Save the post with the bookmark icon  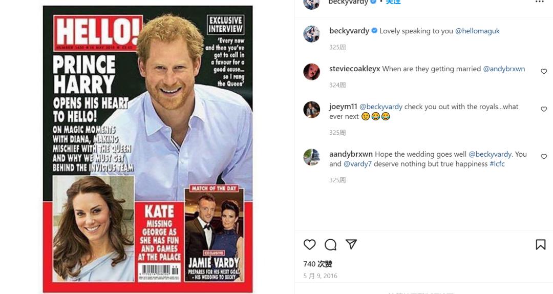[x=540, y=244]
